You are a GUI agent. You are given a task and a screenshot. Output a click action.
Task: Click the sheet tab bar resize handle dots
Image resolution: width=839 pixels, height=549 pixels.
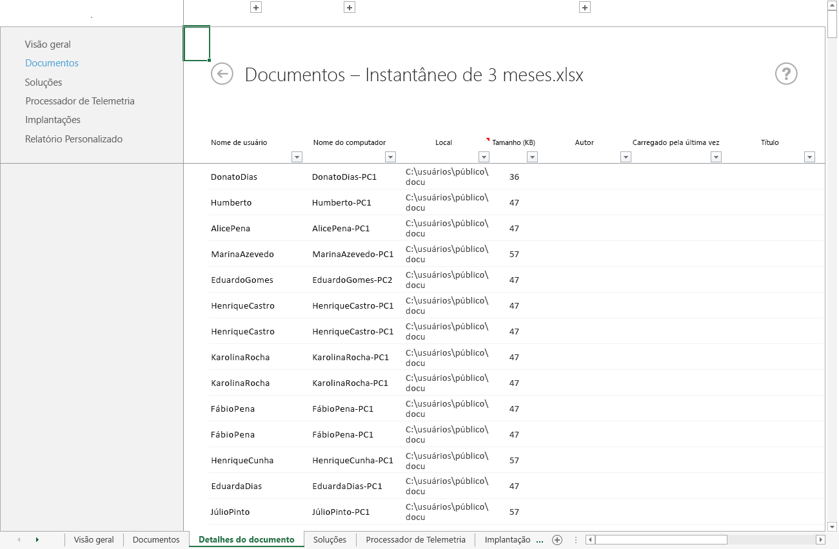tap(576, 540)
